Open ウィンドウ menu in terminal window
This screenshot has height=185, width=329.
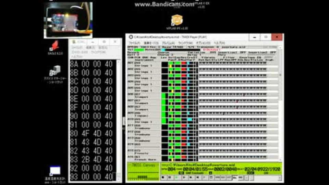coord(98,52)
